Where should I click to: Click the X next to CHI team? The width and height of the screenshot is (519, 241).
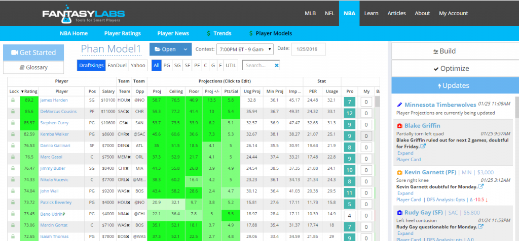(127, 169)
